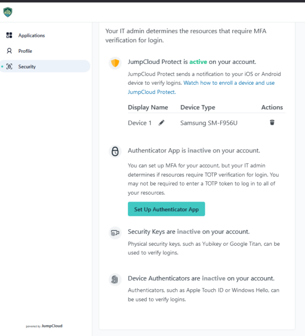Click the Authenticator App is inactive heading
This screenshot has width=305, height=336.
pos(194,150)
